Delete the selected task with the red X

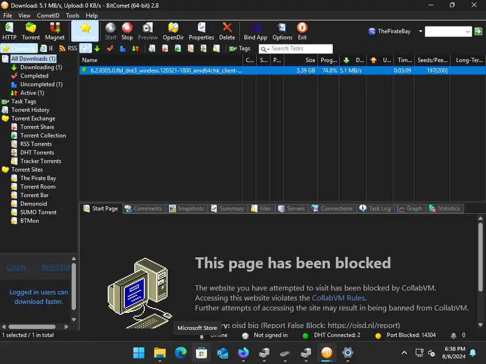click(x=227, y=31)
